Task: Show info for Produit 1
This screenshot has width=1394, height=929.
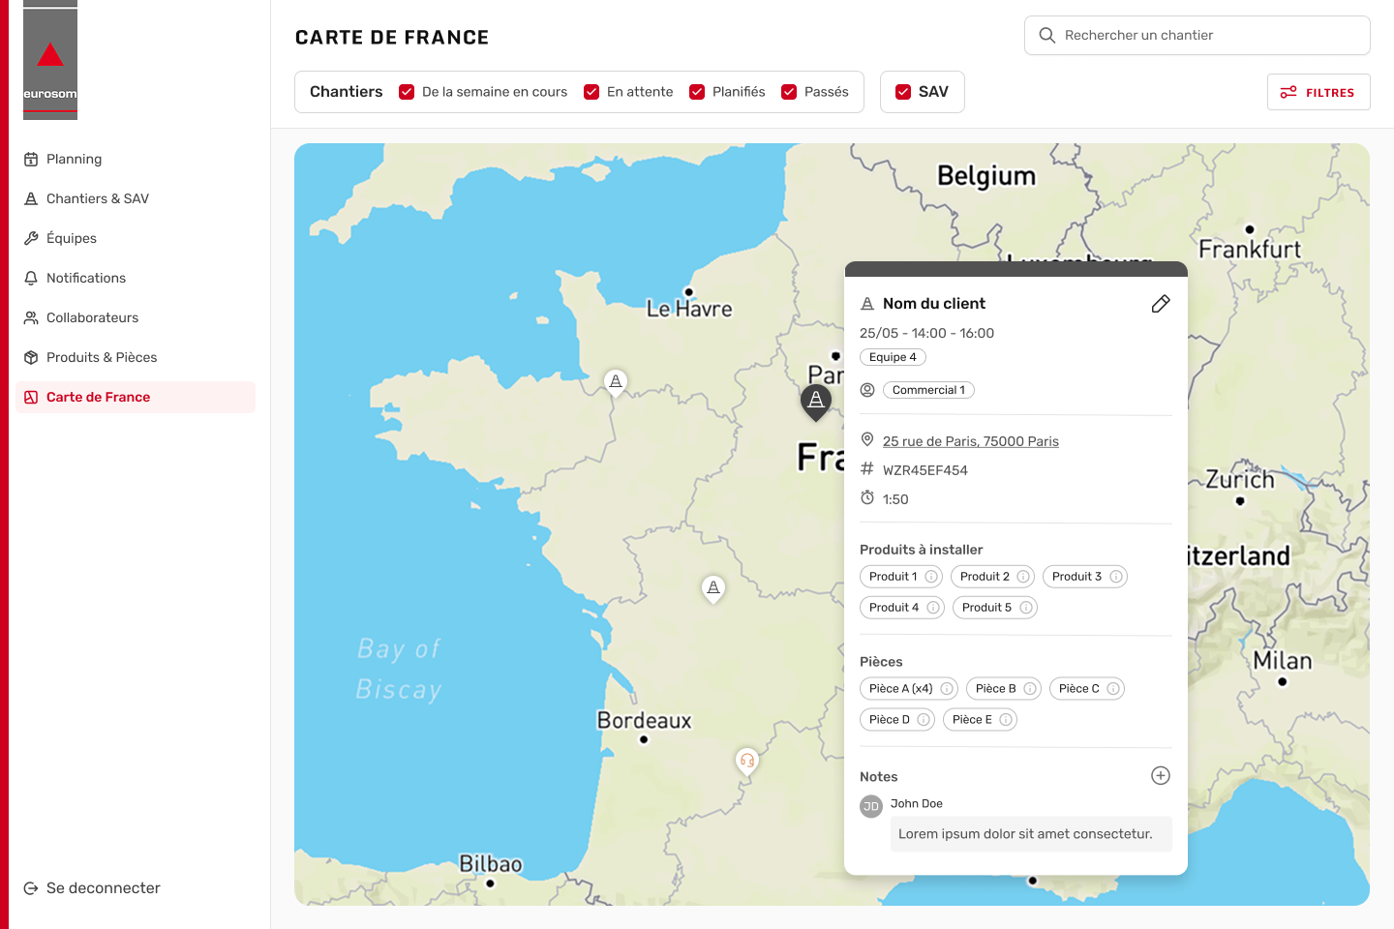Action: pyautogui.click(x=931, y=577)
